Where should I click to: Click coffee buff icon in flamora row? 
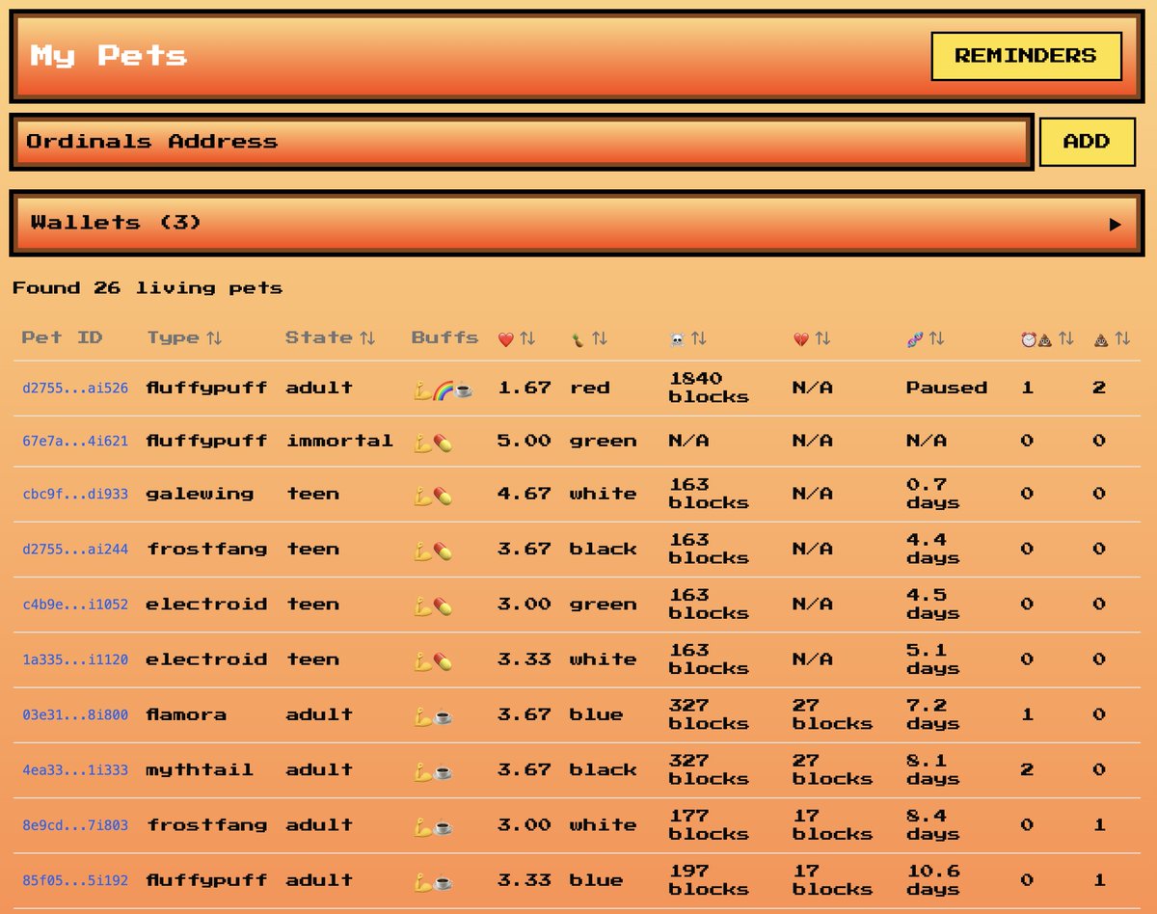click(443, 716)
